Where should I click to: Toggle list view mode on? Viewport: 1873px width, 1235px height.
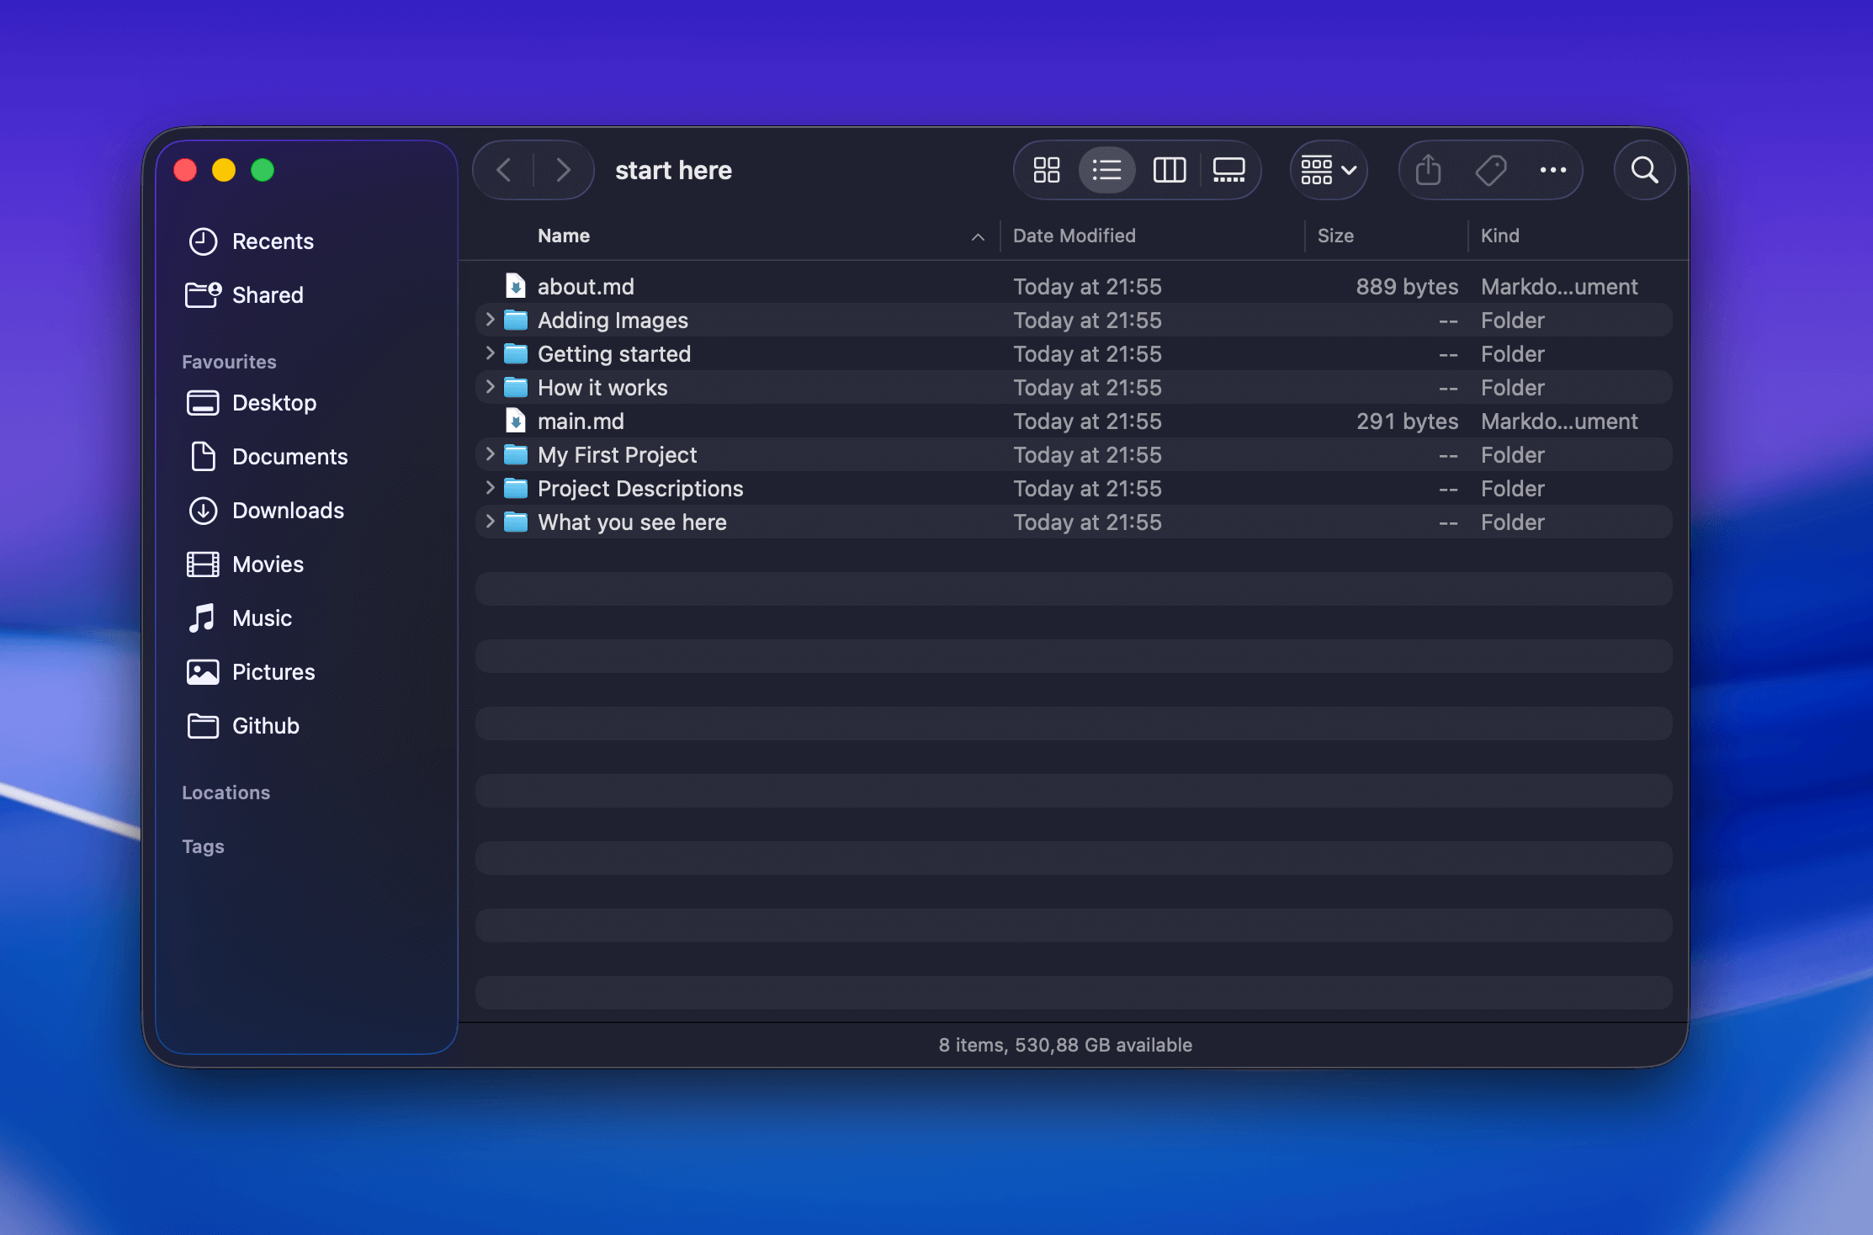coord(1106,170)
